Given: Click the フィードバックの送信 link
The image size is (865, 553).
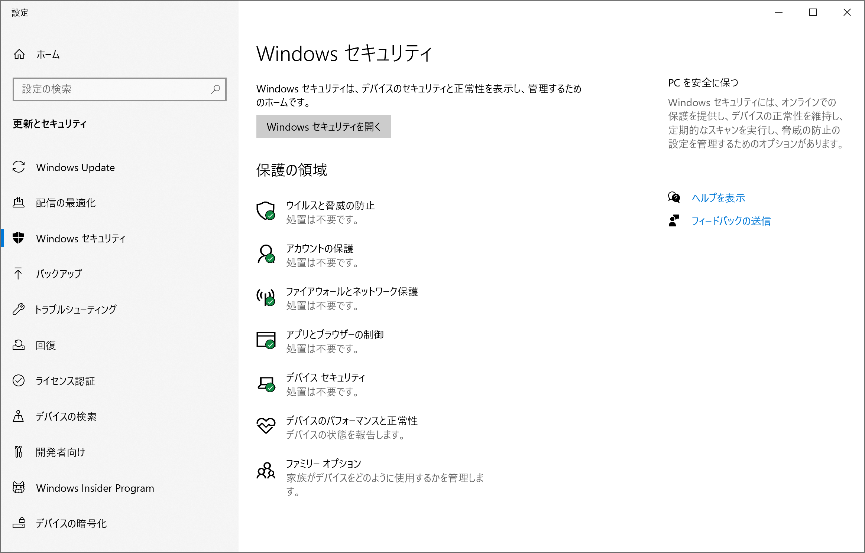Looking at the screenshot, I should coord(731,221).
